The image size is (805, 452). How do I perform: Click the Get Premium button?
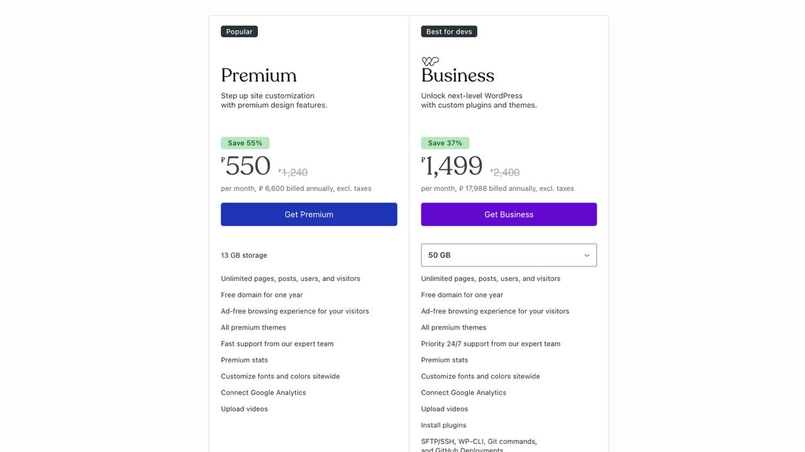point(309,214)
